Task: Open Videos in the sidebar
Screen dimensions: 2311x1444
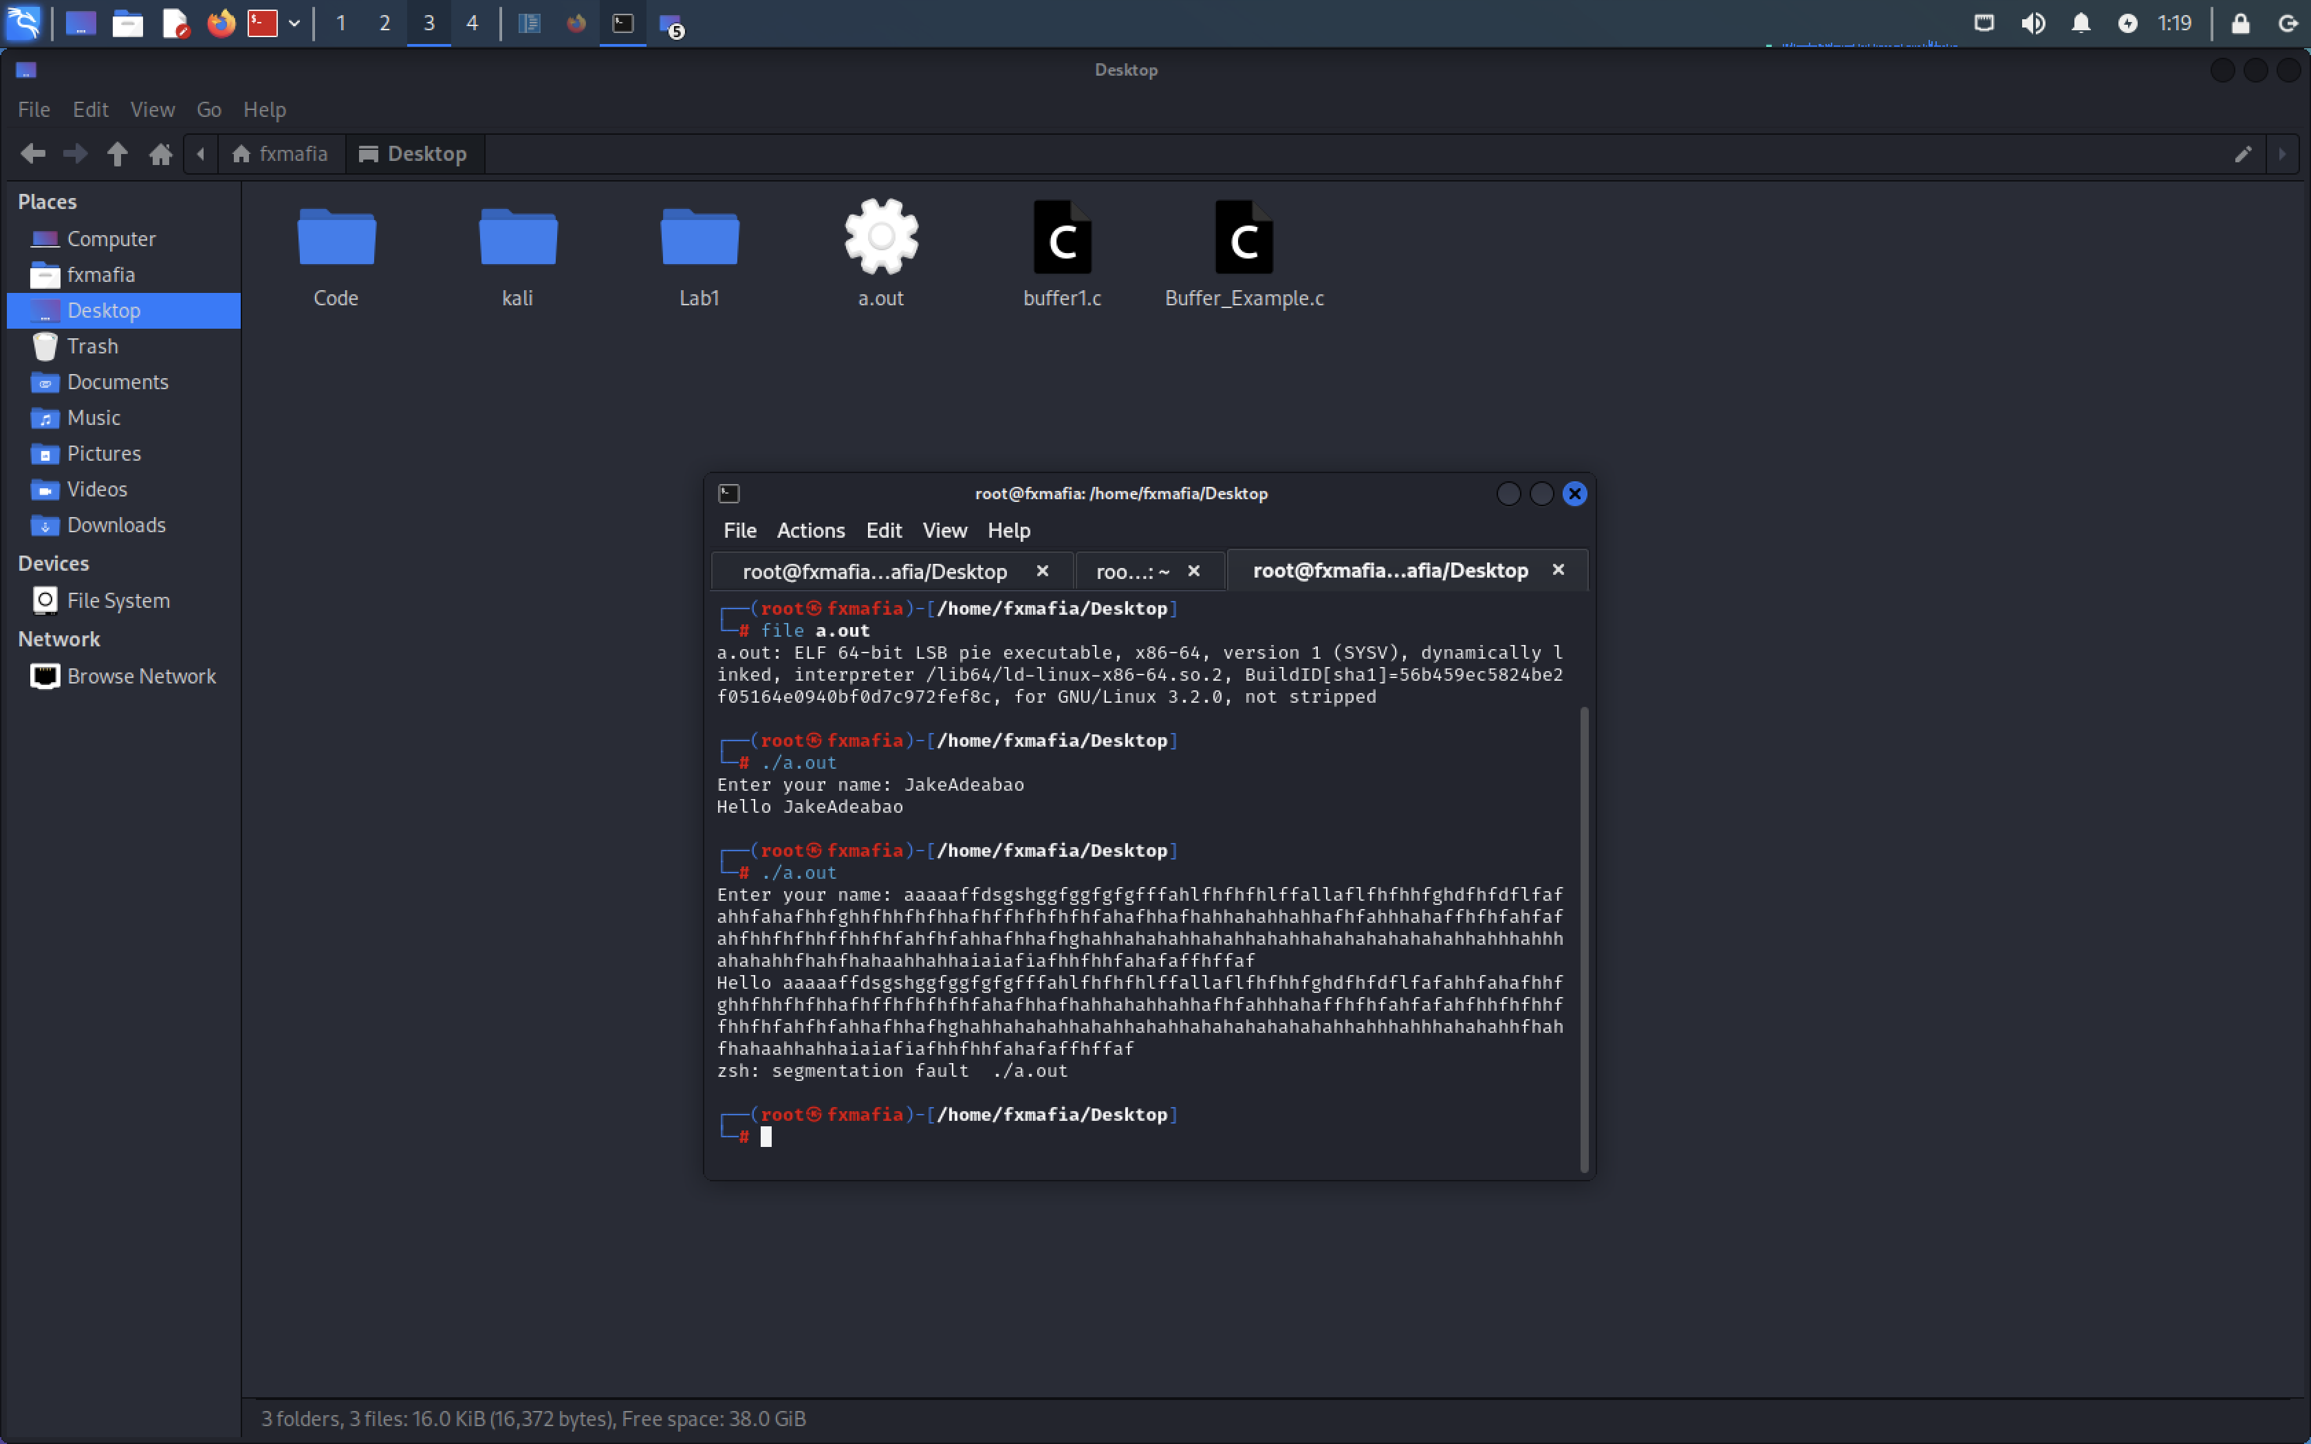Action: (123, 489)
